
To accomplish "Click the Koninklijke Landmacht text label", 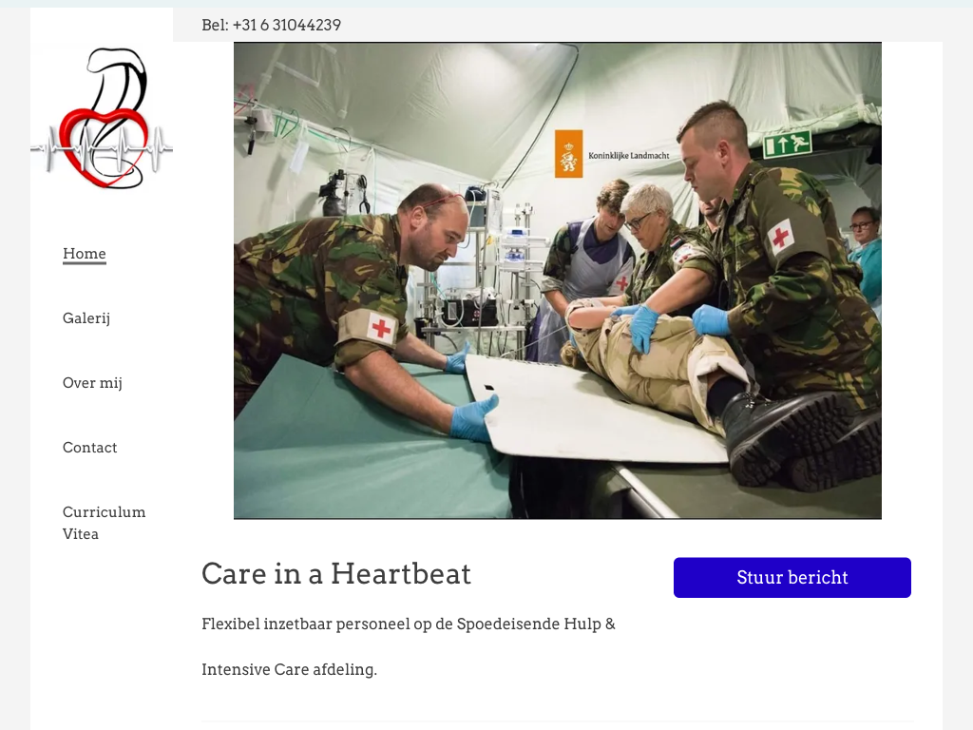I will tap(629, 156).
